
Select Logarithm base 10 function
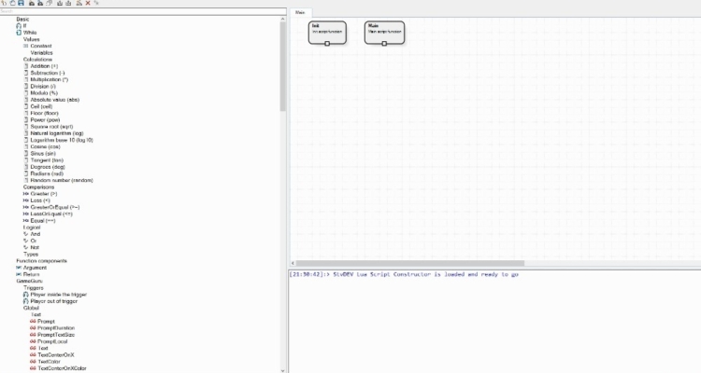click(59, 140)
